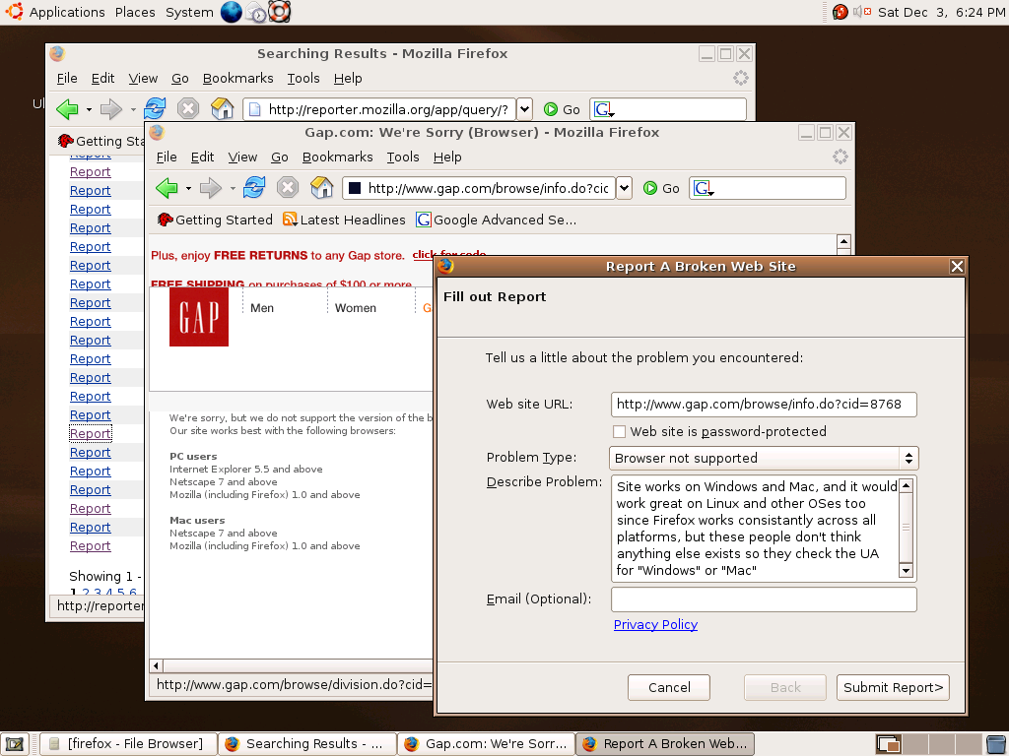1009x756 pixels.
Task: Open the Privacy Policy link
Action: (655, 624)
